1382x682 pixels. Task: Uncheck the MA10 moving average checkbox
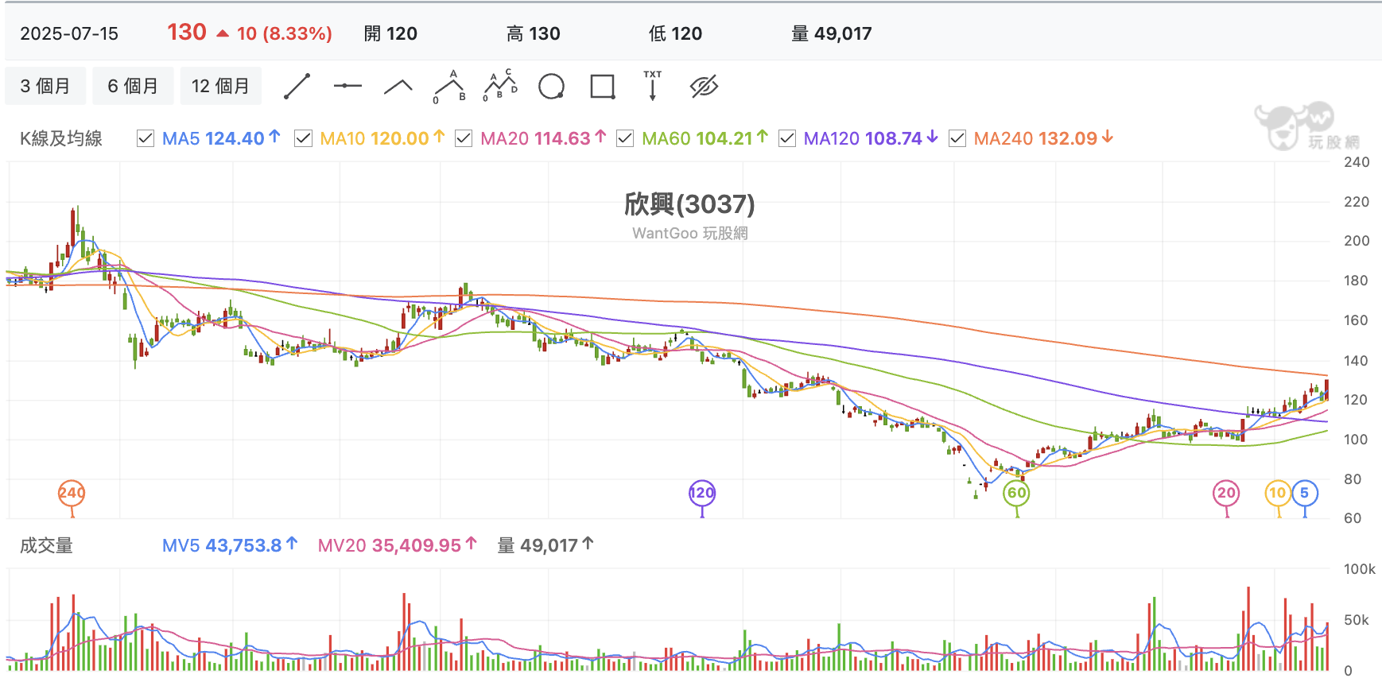pos(303,138)
